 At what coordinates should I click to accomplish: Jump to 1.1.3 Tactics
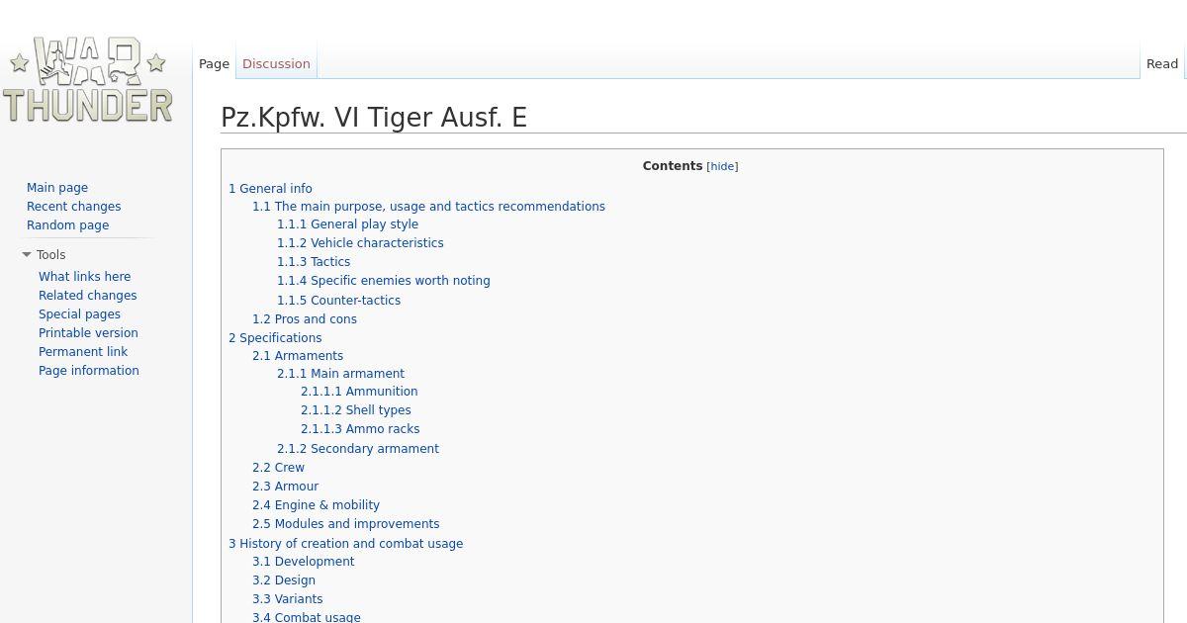coord(314,262)
